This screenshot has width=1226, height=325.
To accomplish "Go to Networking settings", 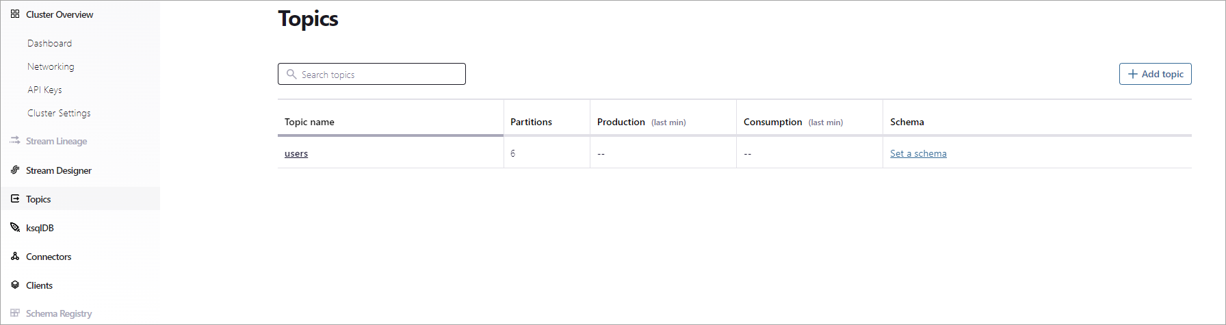I will [51, 66].
